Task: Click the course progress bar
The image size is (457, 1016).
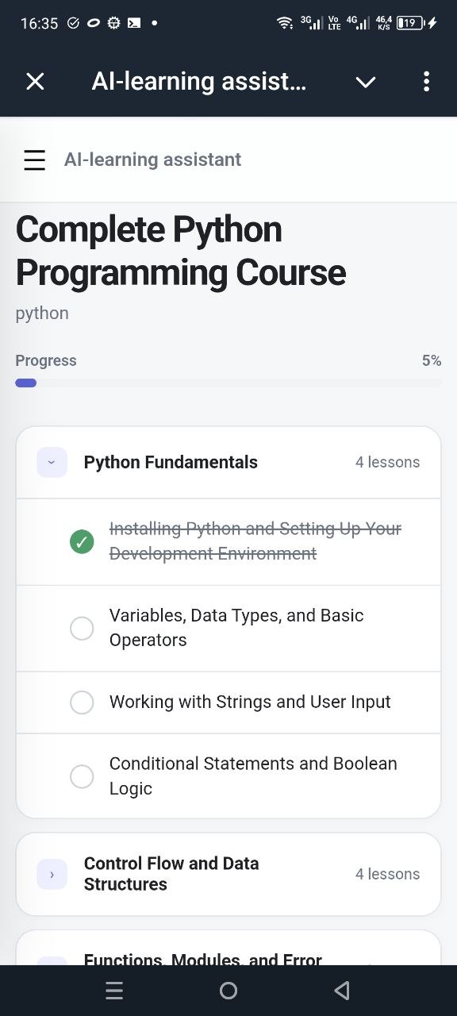Action: pyautogui.click(x=228, y=383)
